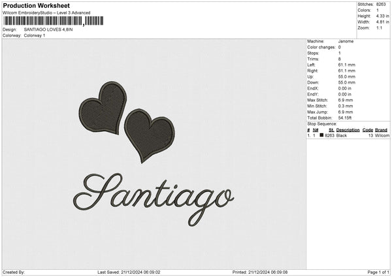Click the 'Wilcom' brand cell
The height and width of the screenshot is (277, 392).
(x=382, y=135)
